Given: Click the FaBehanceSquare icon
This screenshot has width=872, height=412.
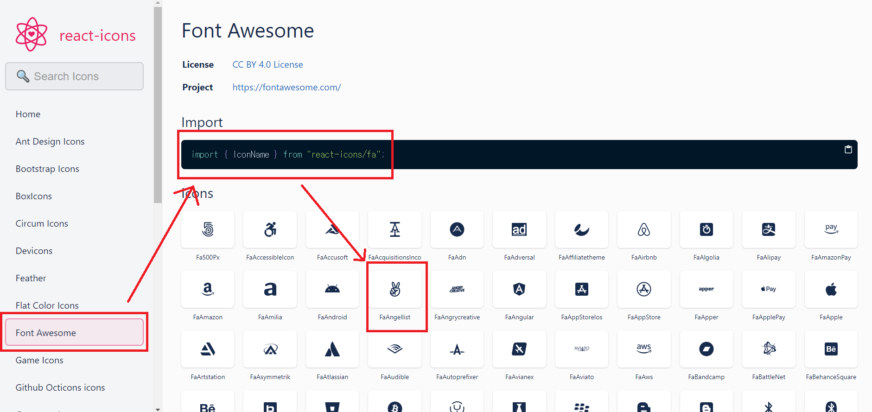Looking at the screenshot, I should (x=831, y=349).
